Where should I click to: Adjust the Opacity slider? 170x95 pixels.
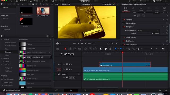click(x=152, y=33)
